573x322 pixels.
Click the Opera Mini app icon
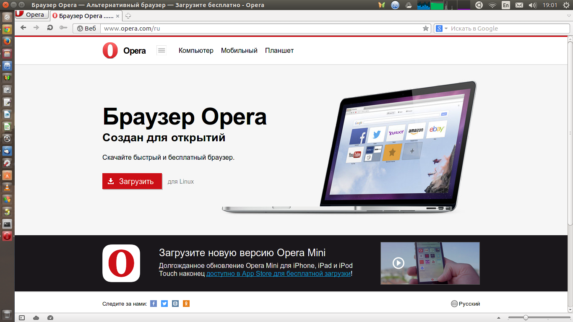click(121, 263)
